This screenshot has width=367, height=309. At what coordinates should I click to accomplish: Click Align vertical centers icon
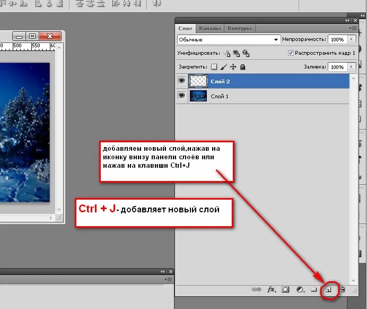point(13,4)
